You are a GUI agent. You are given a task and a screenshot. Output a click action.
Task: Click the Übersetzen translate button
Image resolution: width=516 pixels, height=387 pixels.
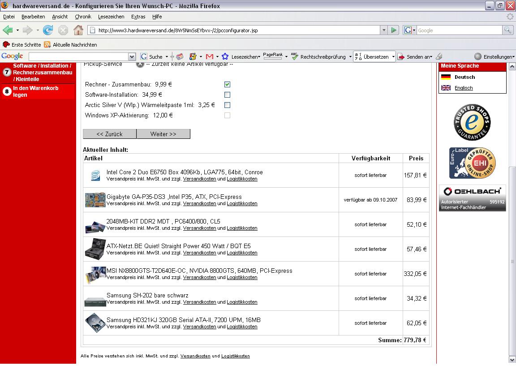[x=372, y=56]
